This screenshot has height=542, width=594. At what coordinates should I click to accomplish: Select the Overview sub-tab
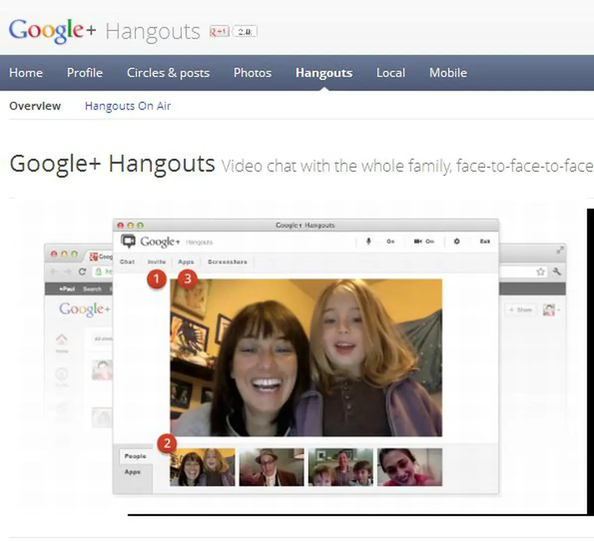(x=35, y=106)
